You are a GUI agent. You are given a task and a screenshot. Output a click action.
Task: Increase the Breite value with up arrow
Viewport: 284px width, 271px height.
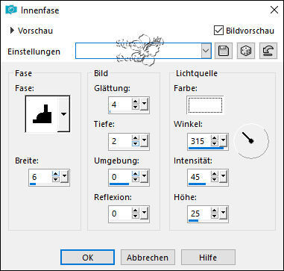point(56,174)
